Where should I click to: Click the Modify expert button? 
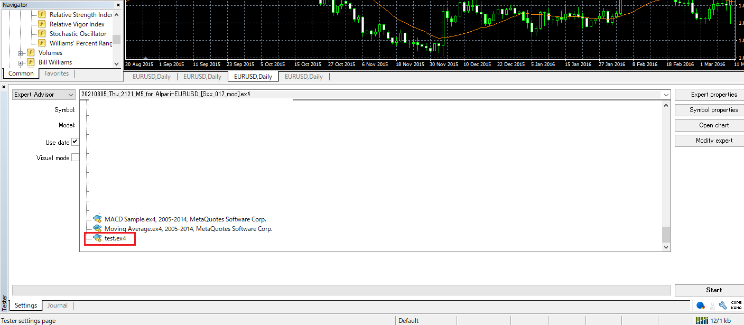coord(713,141)
